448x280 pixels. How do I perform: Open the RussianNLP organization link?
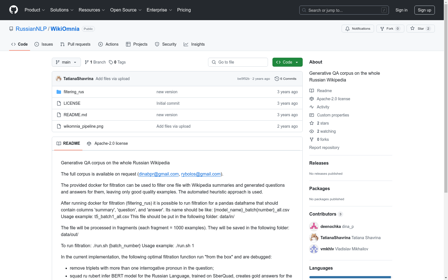coord(31,29)
